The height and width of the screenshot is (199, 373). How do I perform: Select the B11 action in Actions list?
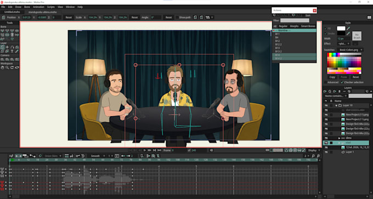(x=294, y=34)
